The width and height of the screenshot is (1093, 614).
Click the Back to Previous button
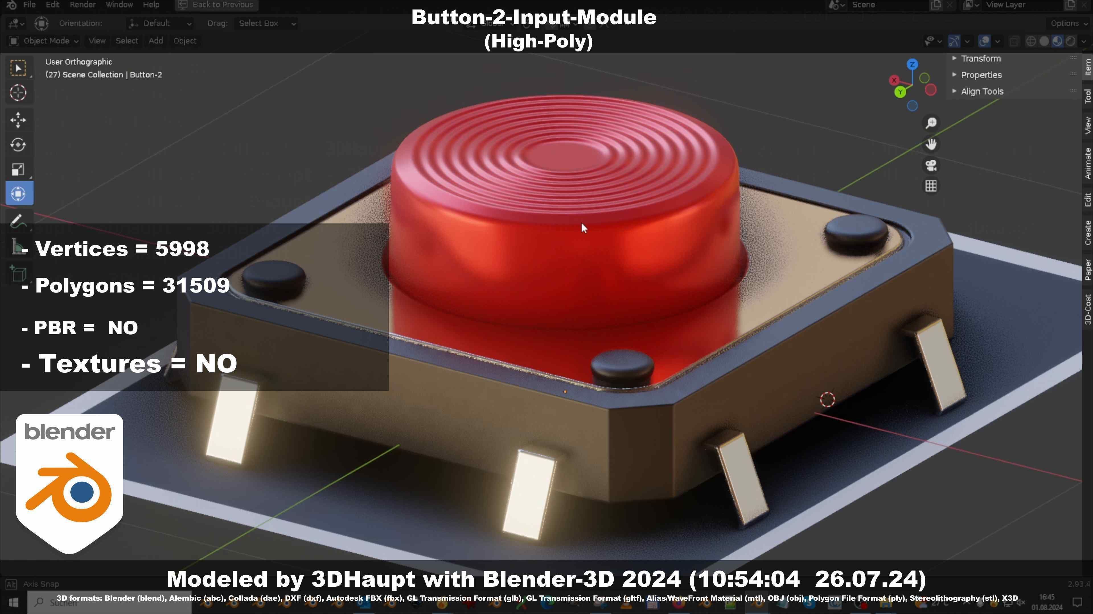(x=216, y=5)
